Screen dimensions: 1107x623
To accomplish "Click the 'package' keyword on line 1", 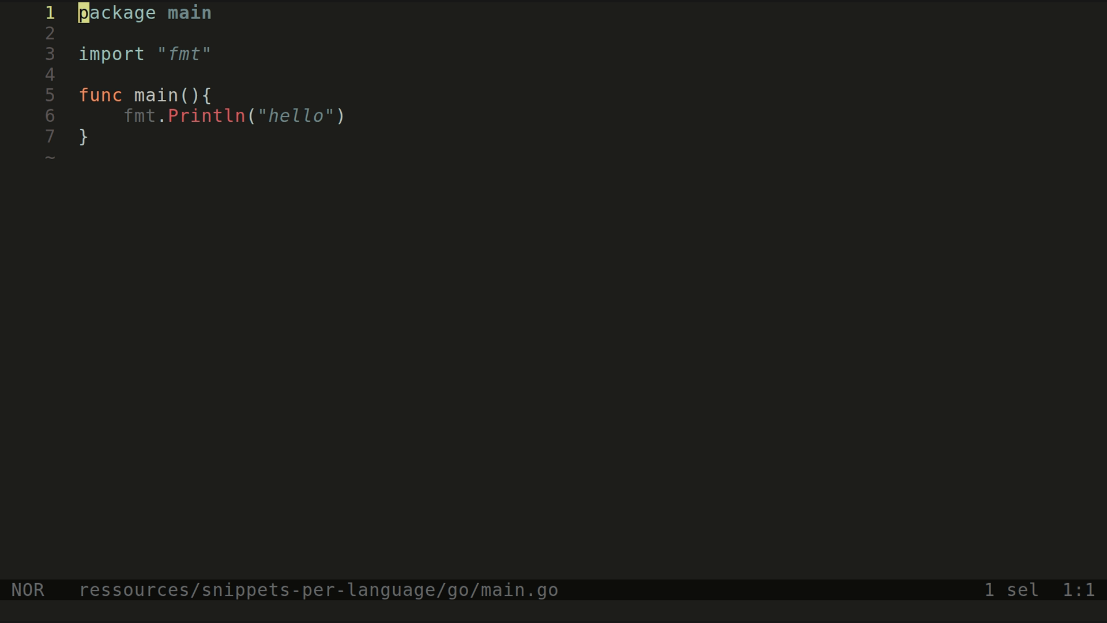I will (117, 13).
